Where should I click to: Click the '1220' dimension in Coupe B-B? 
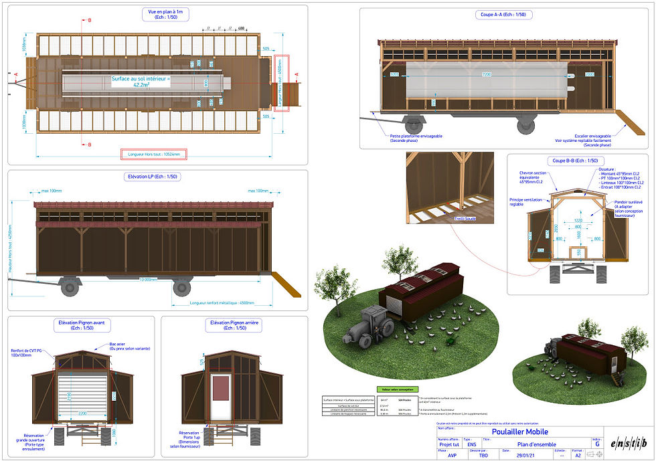[578, 220]
